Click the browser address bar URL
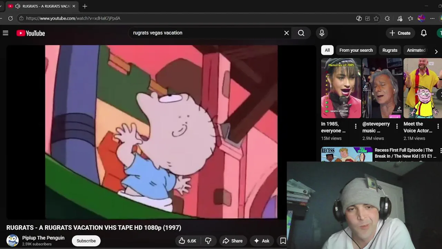Image resolution: width=442 pixels, height=249 pixels. [x=73, y=18]
